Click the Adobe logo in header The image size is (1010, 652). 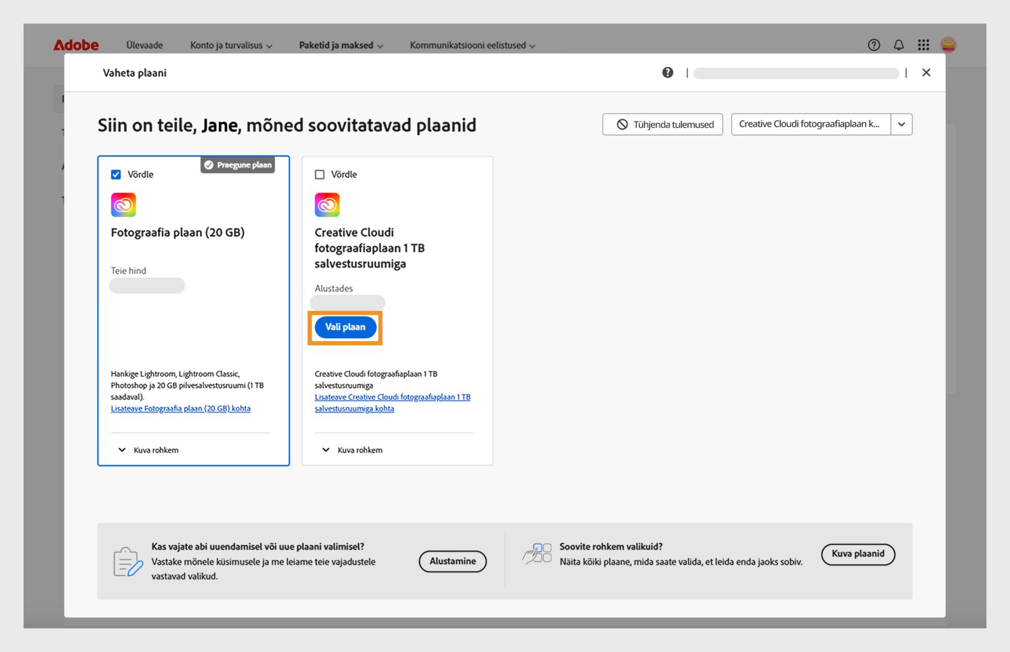(76, 45)
